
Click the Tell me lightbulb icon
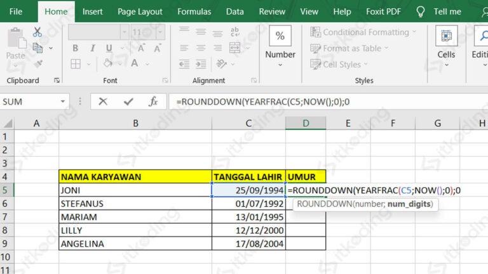tap(421, 11)
